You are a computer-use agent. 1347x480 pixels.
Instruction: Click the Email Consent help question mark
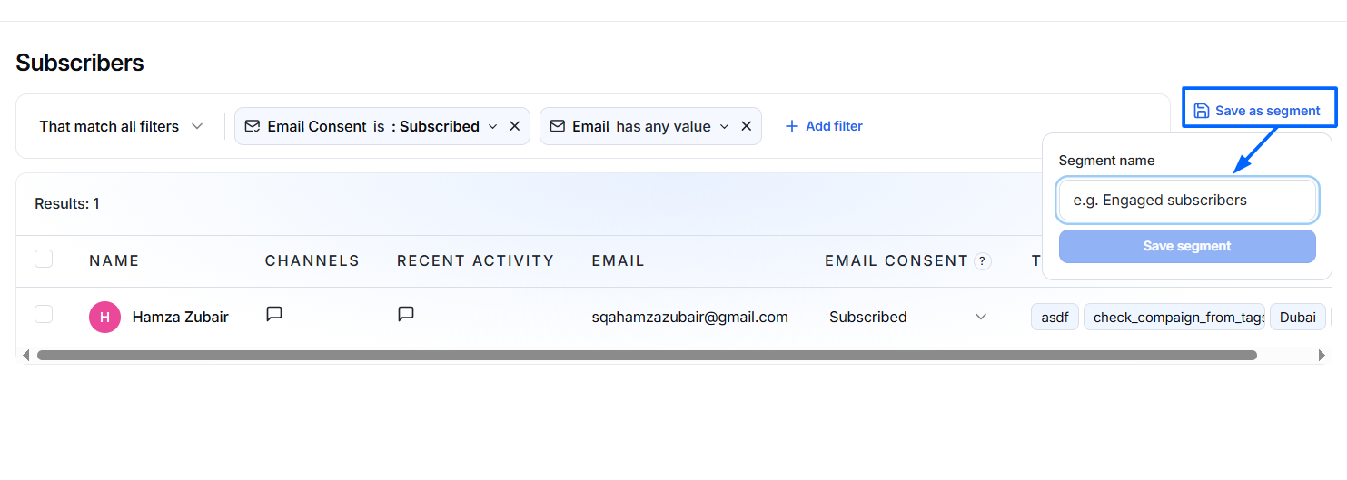point(982,261)
